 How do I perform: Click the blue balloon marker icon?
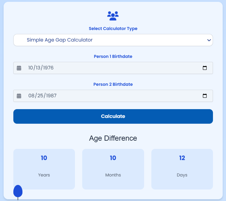[18, 191]
